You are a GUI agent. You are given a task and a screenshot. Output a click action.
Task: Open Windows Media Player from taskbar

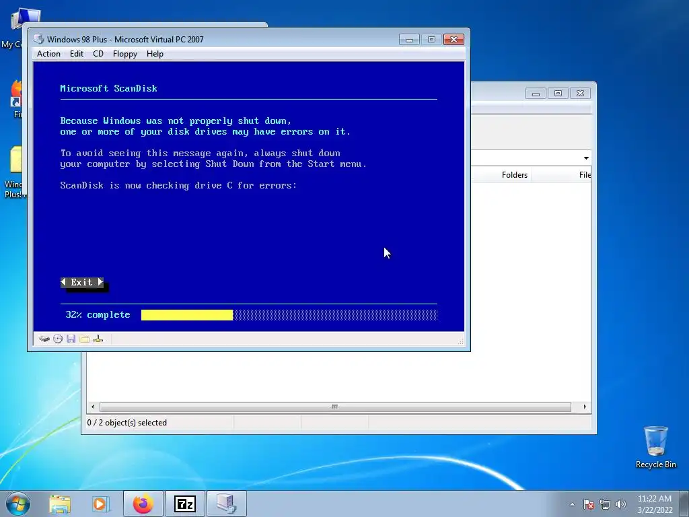click(100, 504)
